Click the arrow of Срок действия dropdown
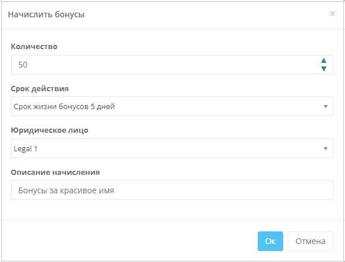Screen dimensions: 345x262 (325, 106)
